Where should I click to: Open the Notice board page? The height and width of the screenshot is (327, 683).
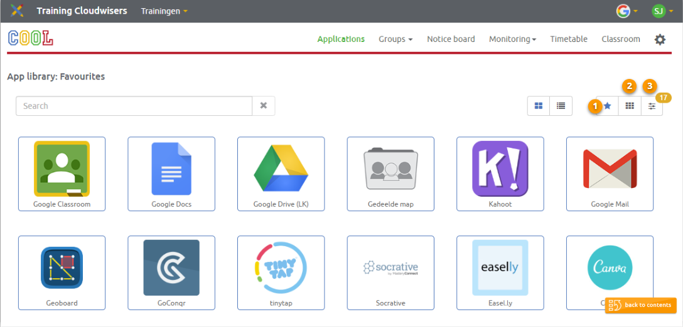point(451,39)
